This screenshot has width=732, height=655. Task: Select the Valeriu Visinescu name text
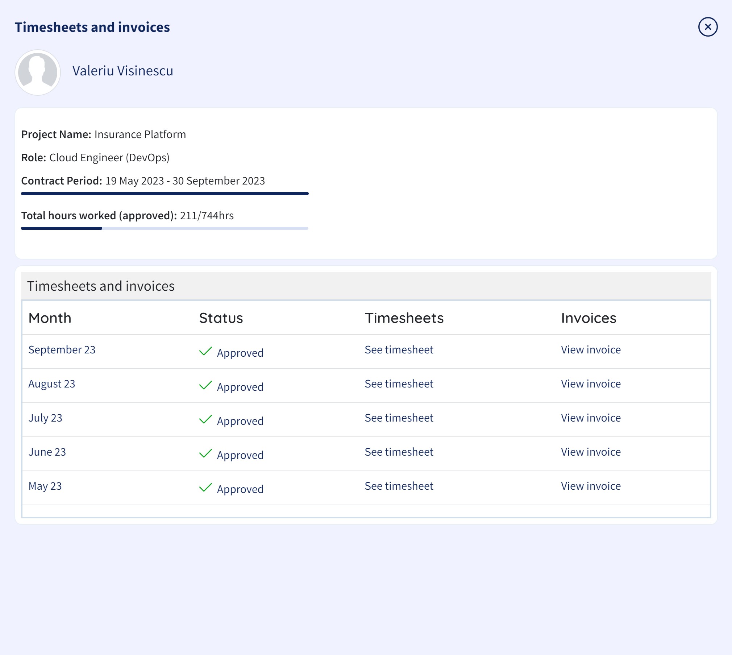122,71
